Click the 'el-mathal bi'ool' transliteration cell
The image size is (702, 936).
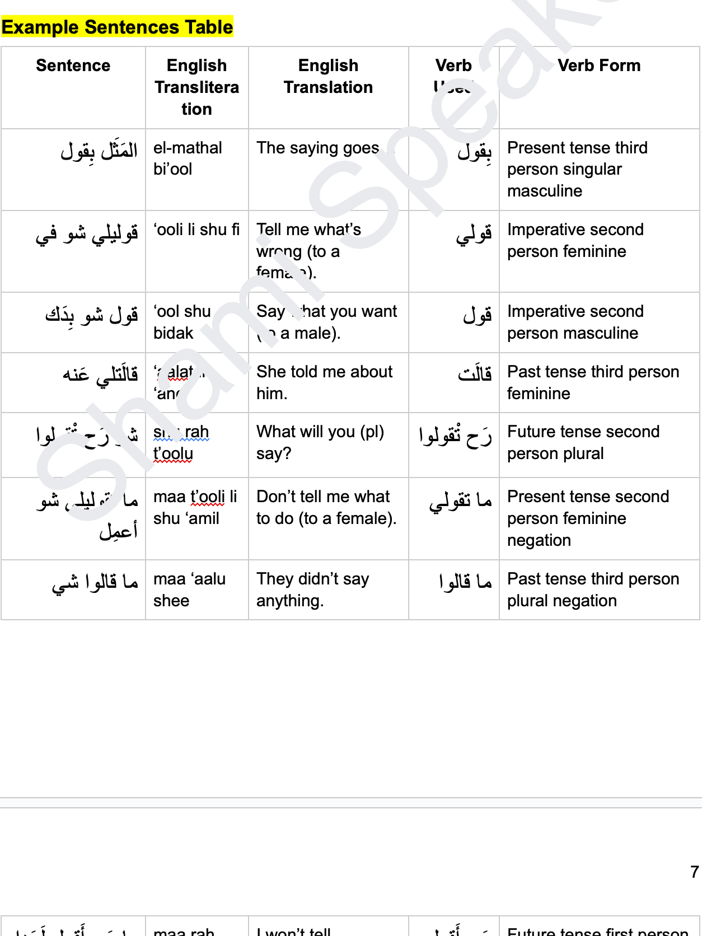188,158
